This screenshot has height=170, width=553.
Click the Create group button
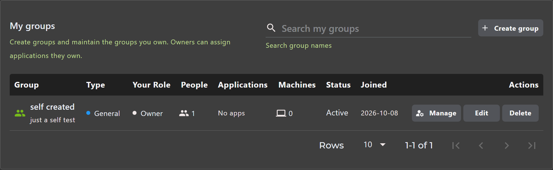coord(511,28)
